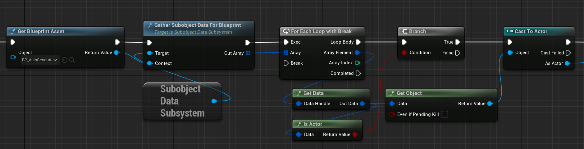Click the For Each Loop Exec input pin
The width and height of the screenshot is (584, 149).
286,42
